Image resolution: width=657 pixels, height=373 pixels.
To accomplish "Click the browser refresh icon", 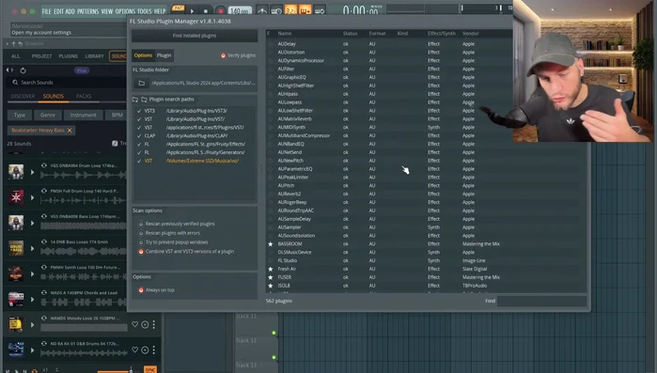I will point(23,70).
